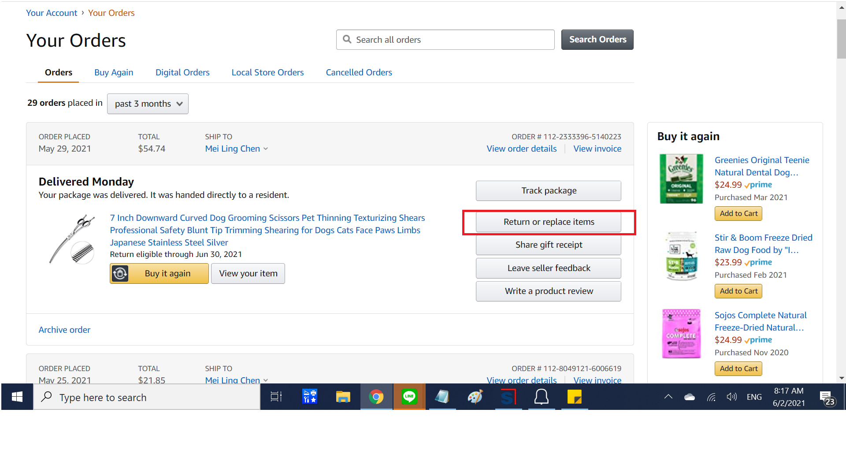Select the Orders tab

point(59,72)
